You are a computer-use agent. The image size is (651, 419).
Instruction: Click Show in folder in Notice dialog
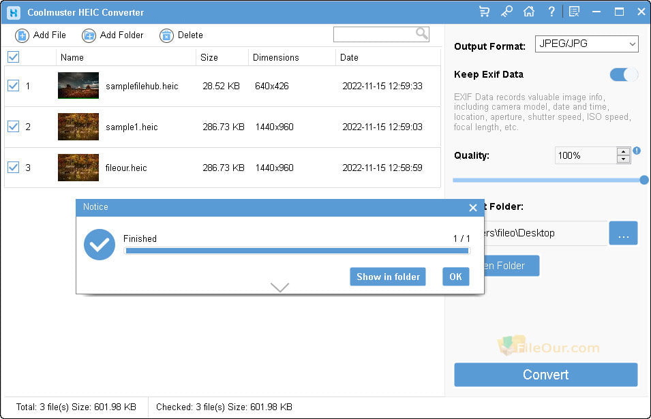388,277
